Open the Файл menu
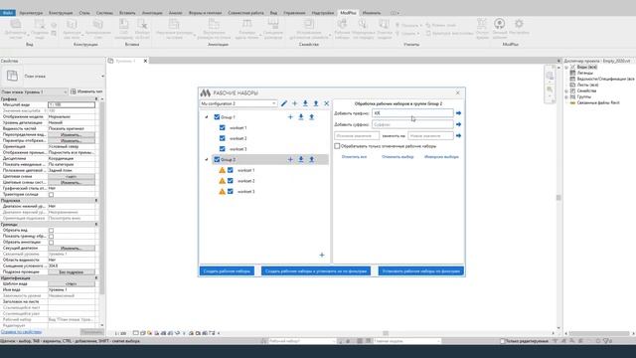The width and height of the screenshot is (636, 358). [8, 13]
